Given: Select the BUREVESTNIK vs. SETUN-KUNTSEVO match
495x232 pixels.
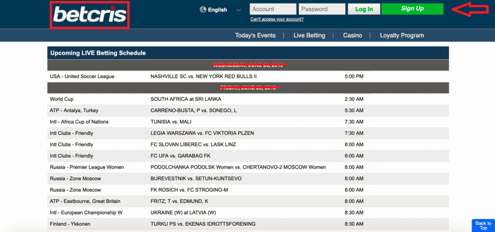Looking at the screenshot, I should point(196,178).
